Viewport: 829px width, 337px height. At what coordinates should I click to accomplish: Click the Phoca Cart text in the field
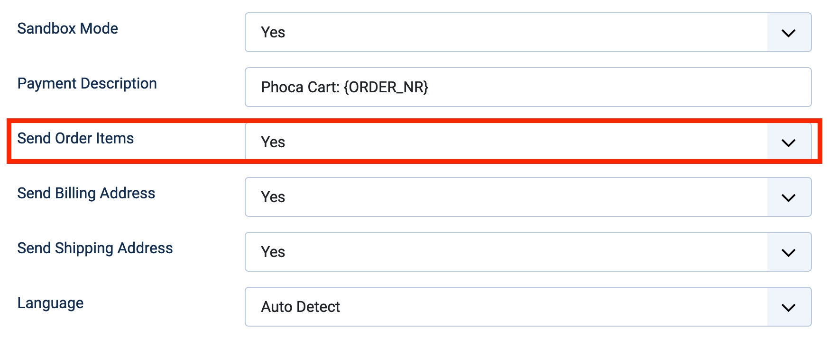point(300,88)
